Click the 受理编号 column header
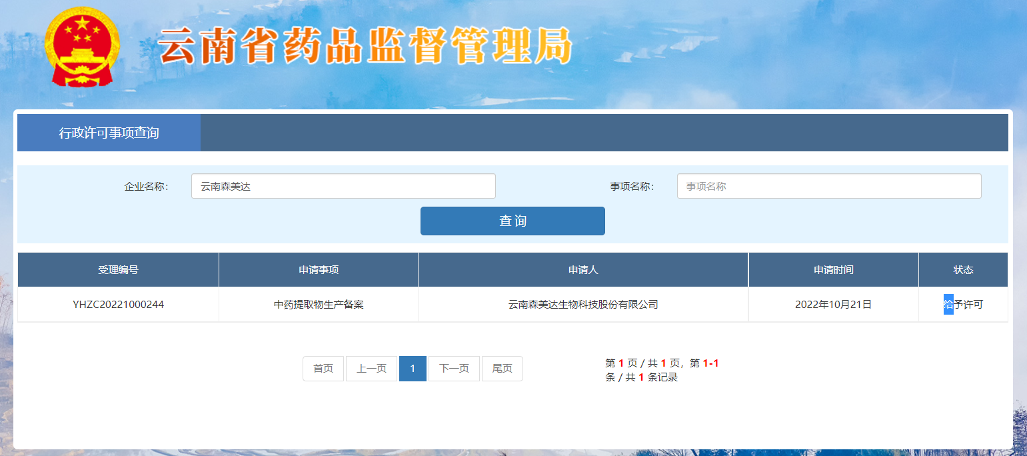Screen dimensions: 1027x456 [x=118, y=270]
